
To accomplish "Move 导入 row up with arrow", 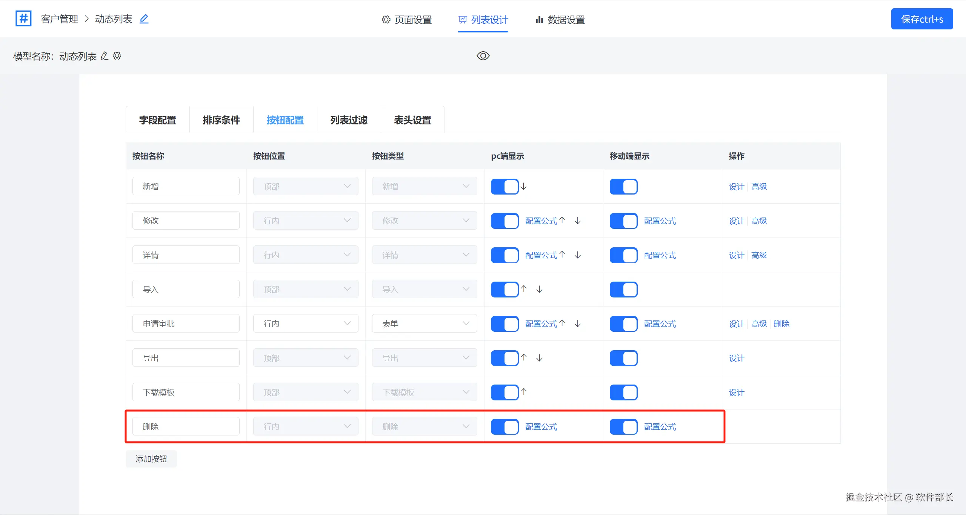I will [x=524, y=289].
